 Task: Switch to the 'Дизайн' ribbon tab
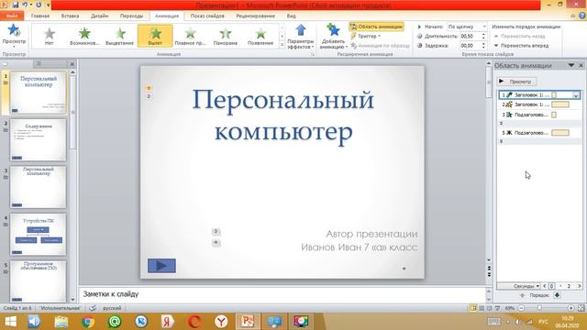click(99, 16)
